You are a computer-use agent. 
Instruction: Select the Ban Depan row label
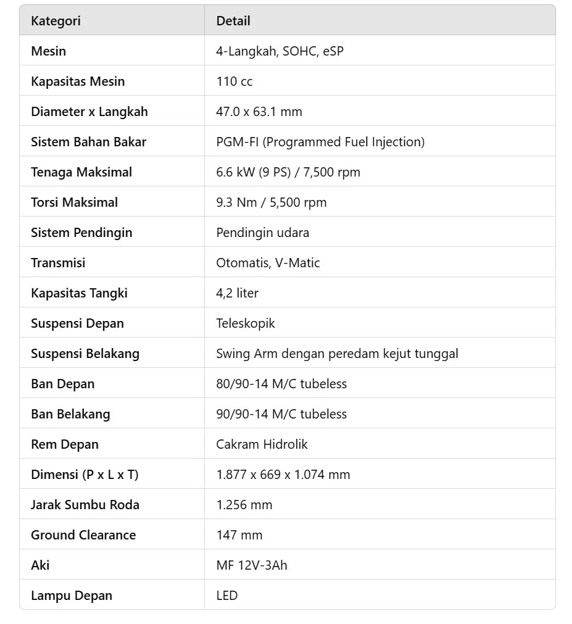pos(63,384)
